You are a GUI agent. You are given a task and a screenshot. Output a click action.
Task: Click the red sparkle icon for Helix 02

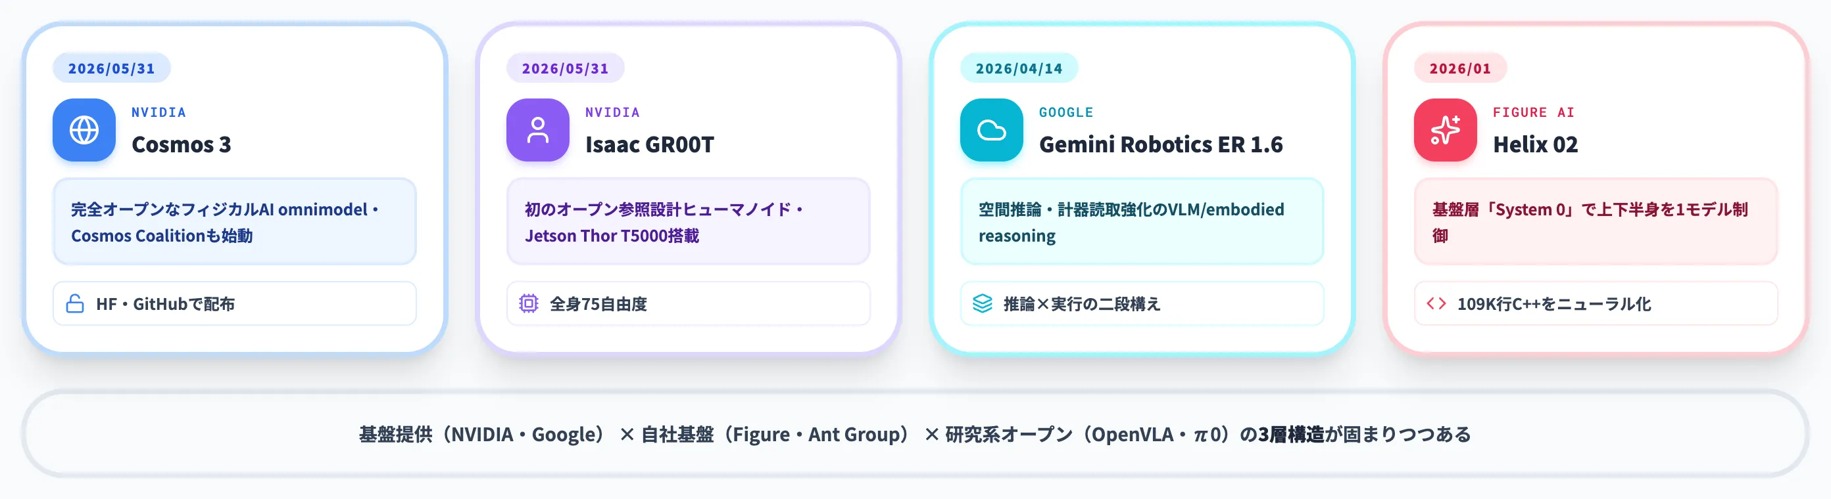tap(1445, 130)
